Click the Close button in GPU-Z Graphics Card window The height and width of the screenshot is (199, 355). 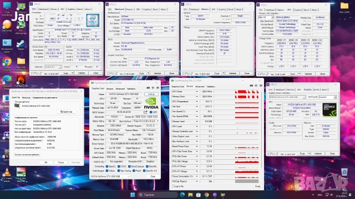(x=153, y=176)
